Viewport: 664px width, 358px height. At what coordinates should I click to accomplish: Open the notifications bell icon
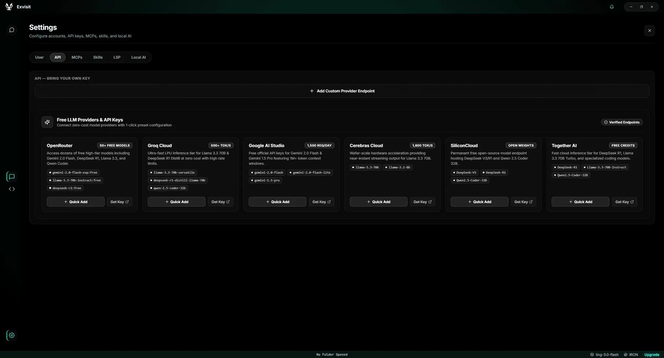click(612, 7)
